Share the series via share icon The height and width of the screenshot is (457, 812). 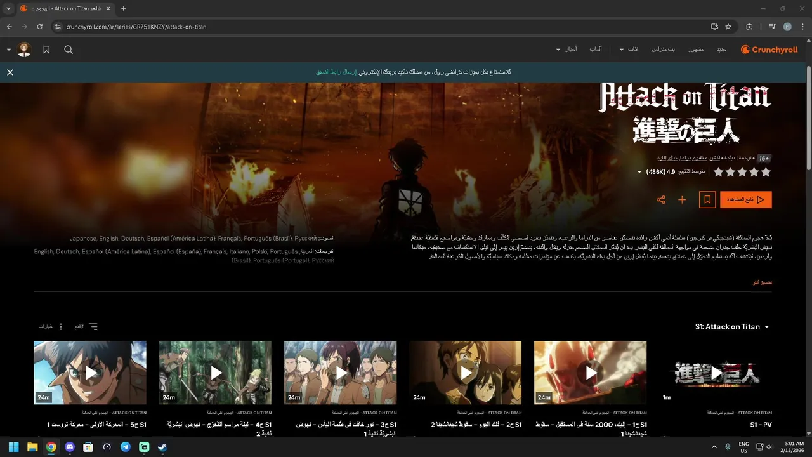(x=661, y=200)
